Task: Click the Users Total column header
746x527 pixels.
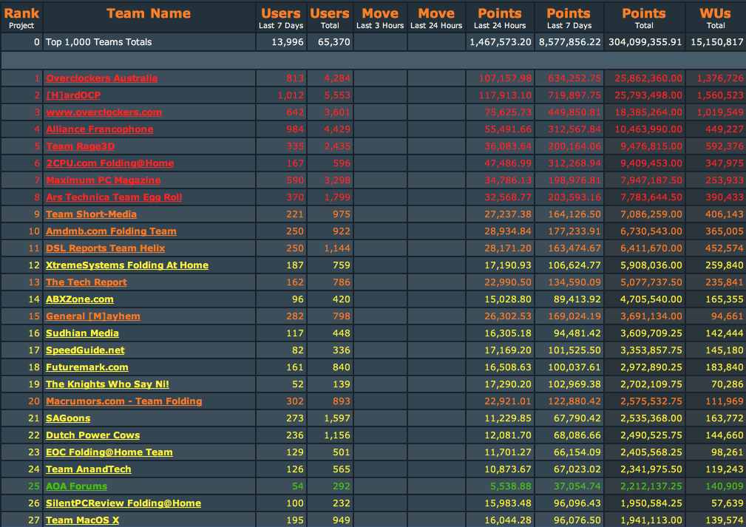Action: (x=330, y=18)
